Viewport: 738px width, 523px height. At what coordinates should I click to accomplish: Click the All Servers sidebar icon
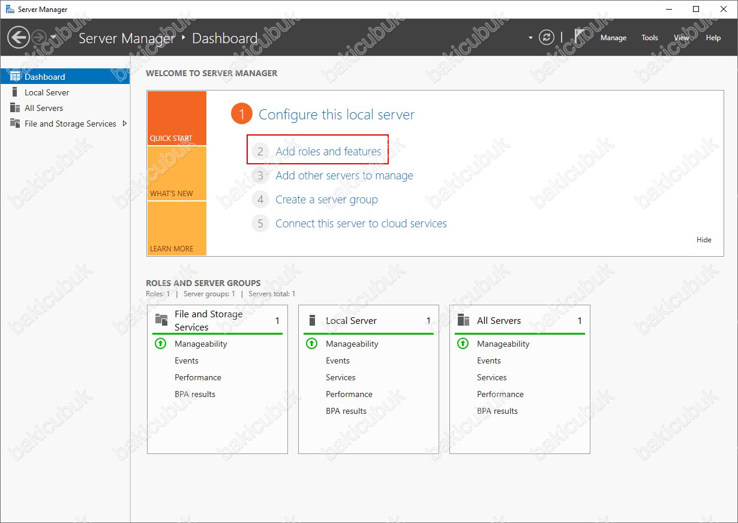(15, 107)
